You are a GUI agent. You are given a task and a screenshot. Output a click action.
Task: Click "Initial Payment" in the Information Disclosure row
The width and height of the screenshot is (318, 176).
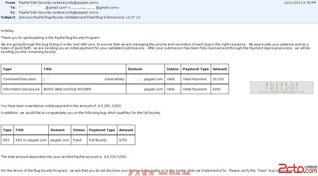point(195,89)
